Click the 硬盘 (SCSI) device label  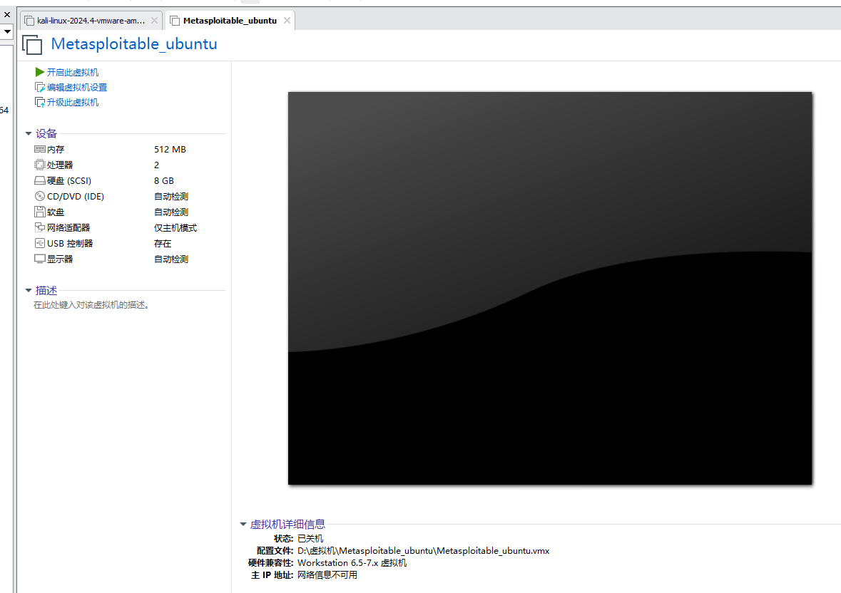tap(69, 180)
